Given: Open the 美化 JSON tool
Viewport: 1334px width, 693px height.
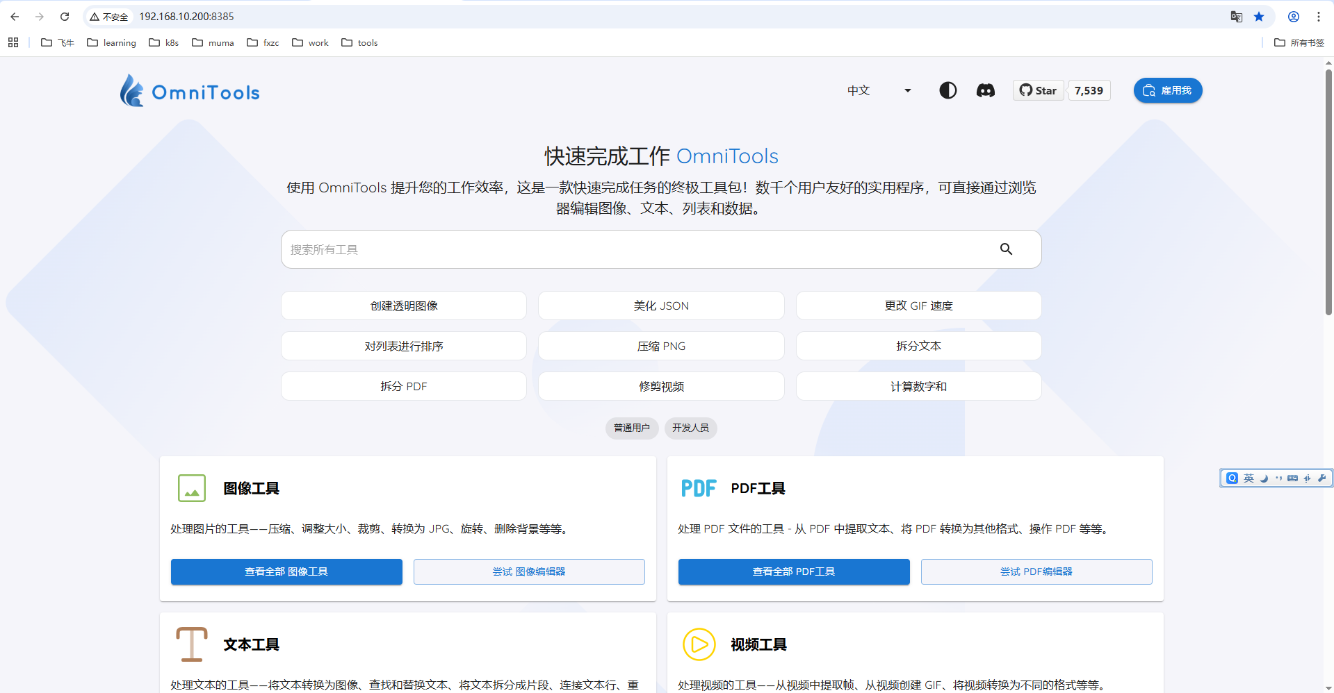Looking at the screenshot, I should coord(660,306).
